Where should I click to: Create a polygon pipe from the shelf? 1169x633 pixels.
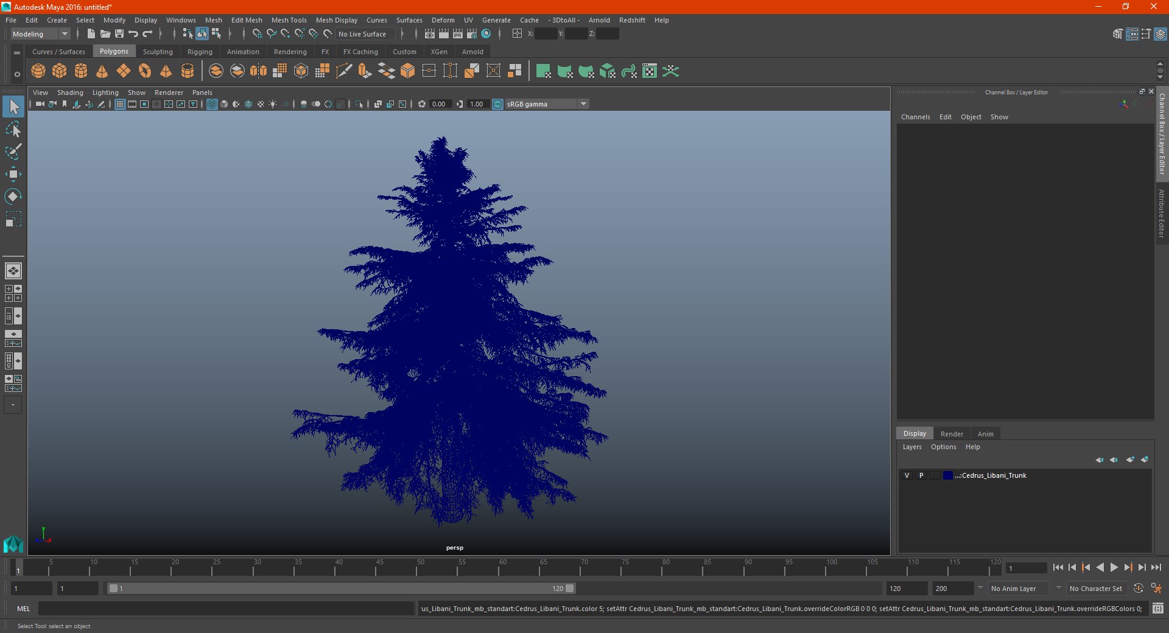(x=188, y=71)
